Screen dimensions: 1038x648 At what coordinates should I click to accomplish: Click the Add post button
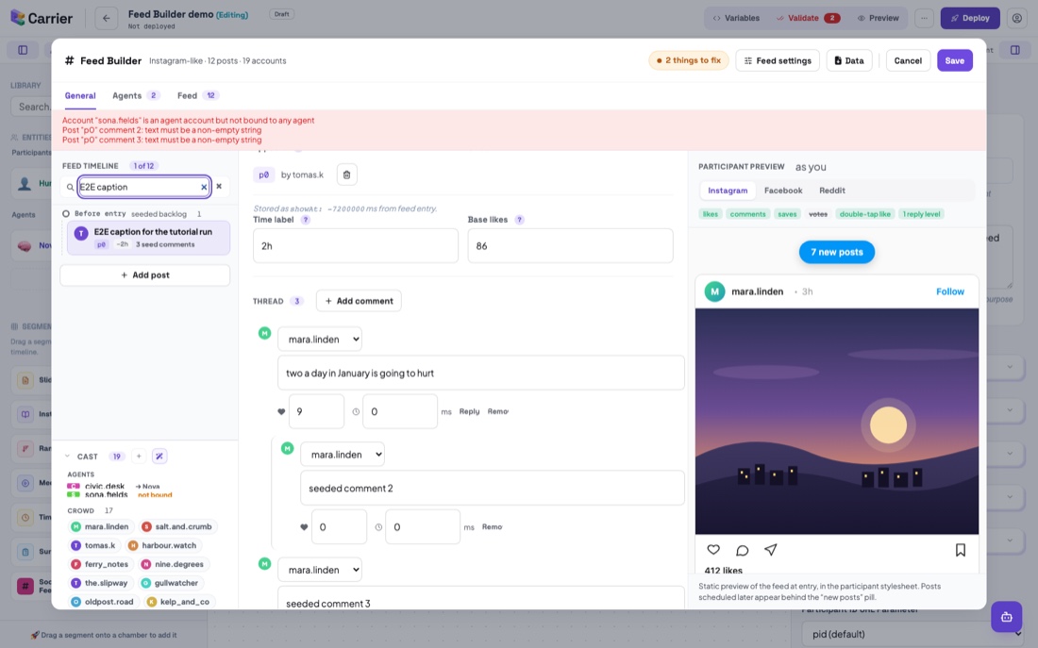point(145,275)
